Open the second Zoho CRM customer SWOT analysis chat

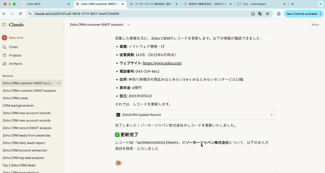pos(29,90)
